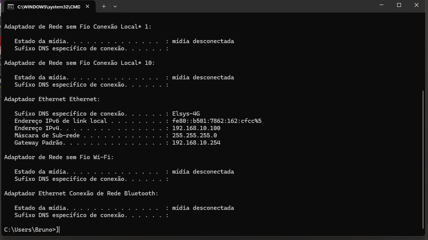The image size is (428, 240).
Task: Click the 'Adaptador Ethernet Ethernet:' heading
Action: click(52, 99)
